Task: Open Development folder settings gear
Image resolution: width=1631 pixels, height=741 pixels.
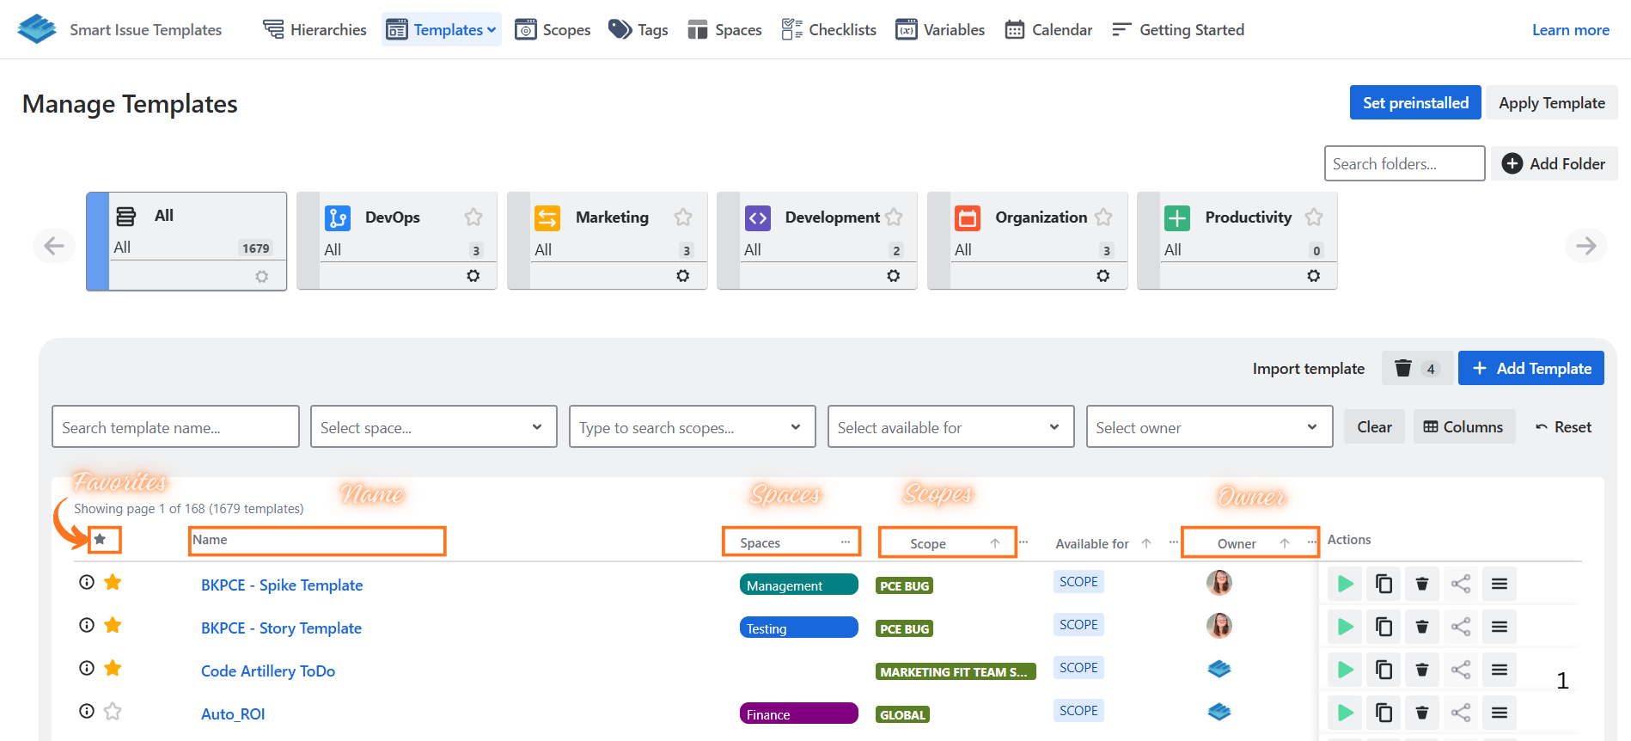Action: point(894,276)
